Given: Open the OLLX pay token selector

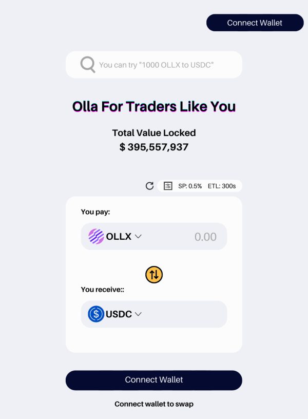Looking at the screenshot, I should point(115,237).
